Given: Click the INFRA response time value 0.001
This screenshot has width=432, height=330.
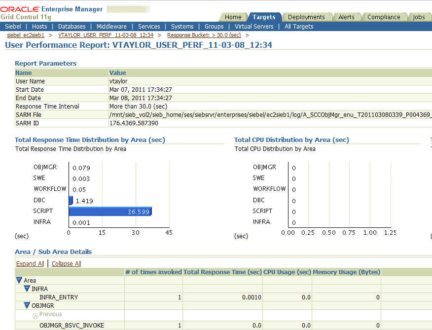Looking at the screenshot, I should (x=81, y=222).
